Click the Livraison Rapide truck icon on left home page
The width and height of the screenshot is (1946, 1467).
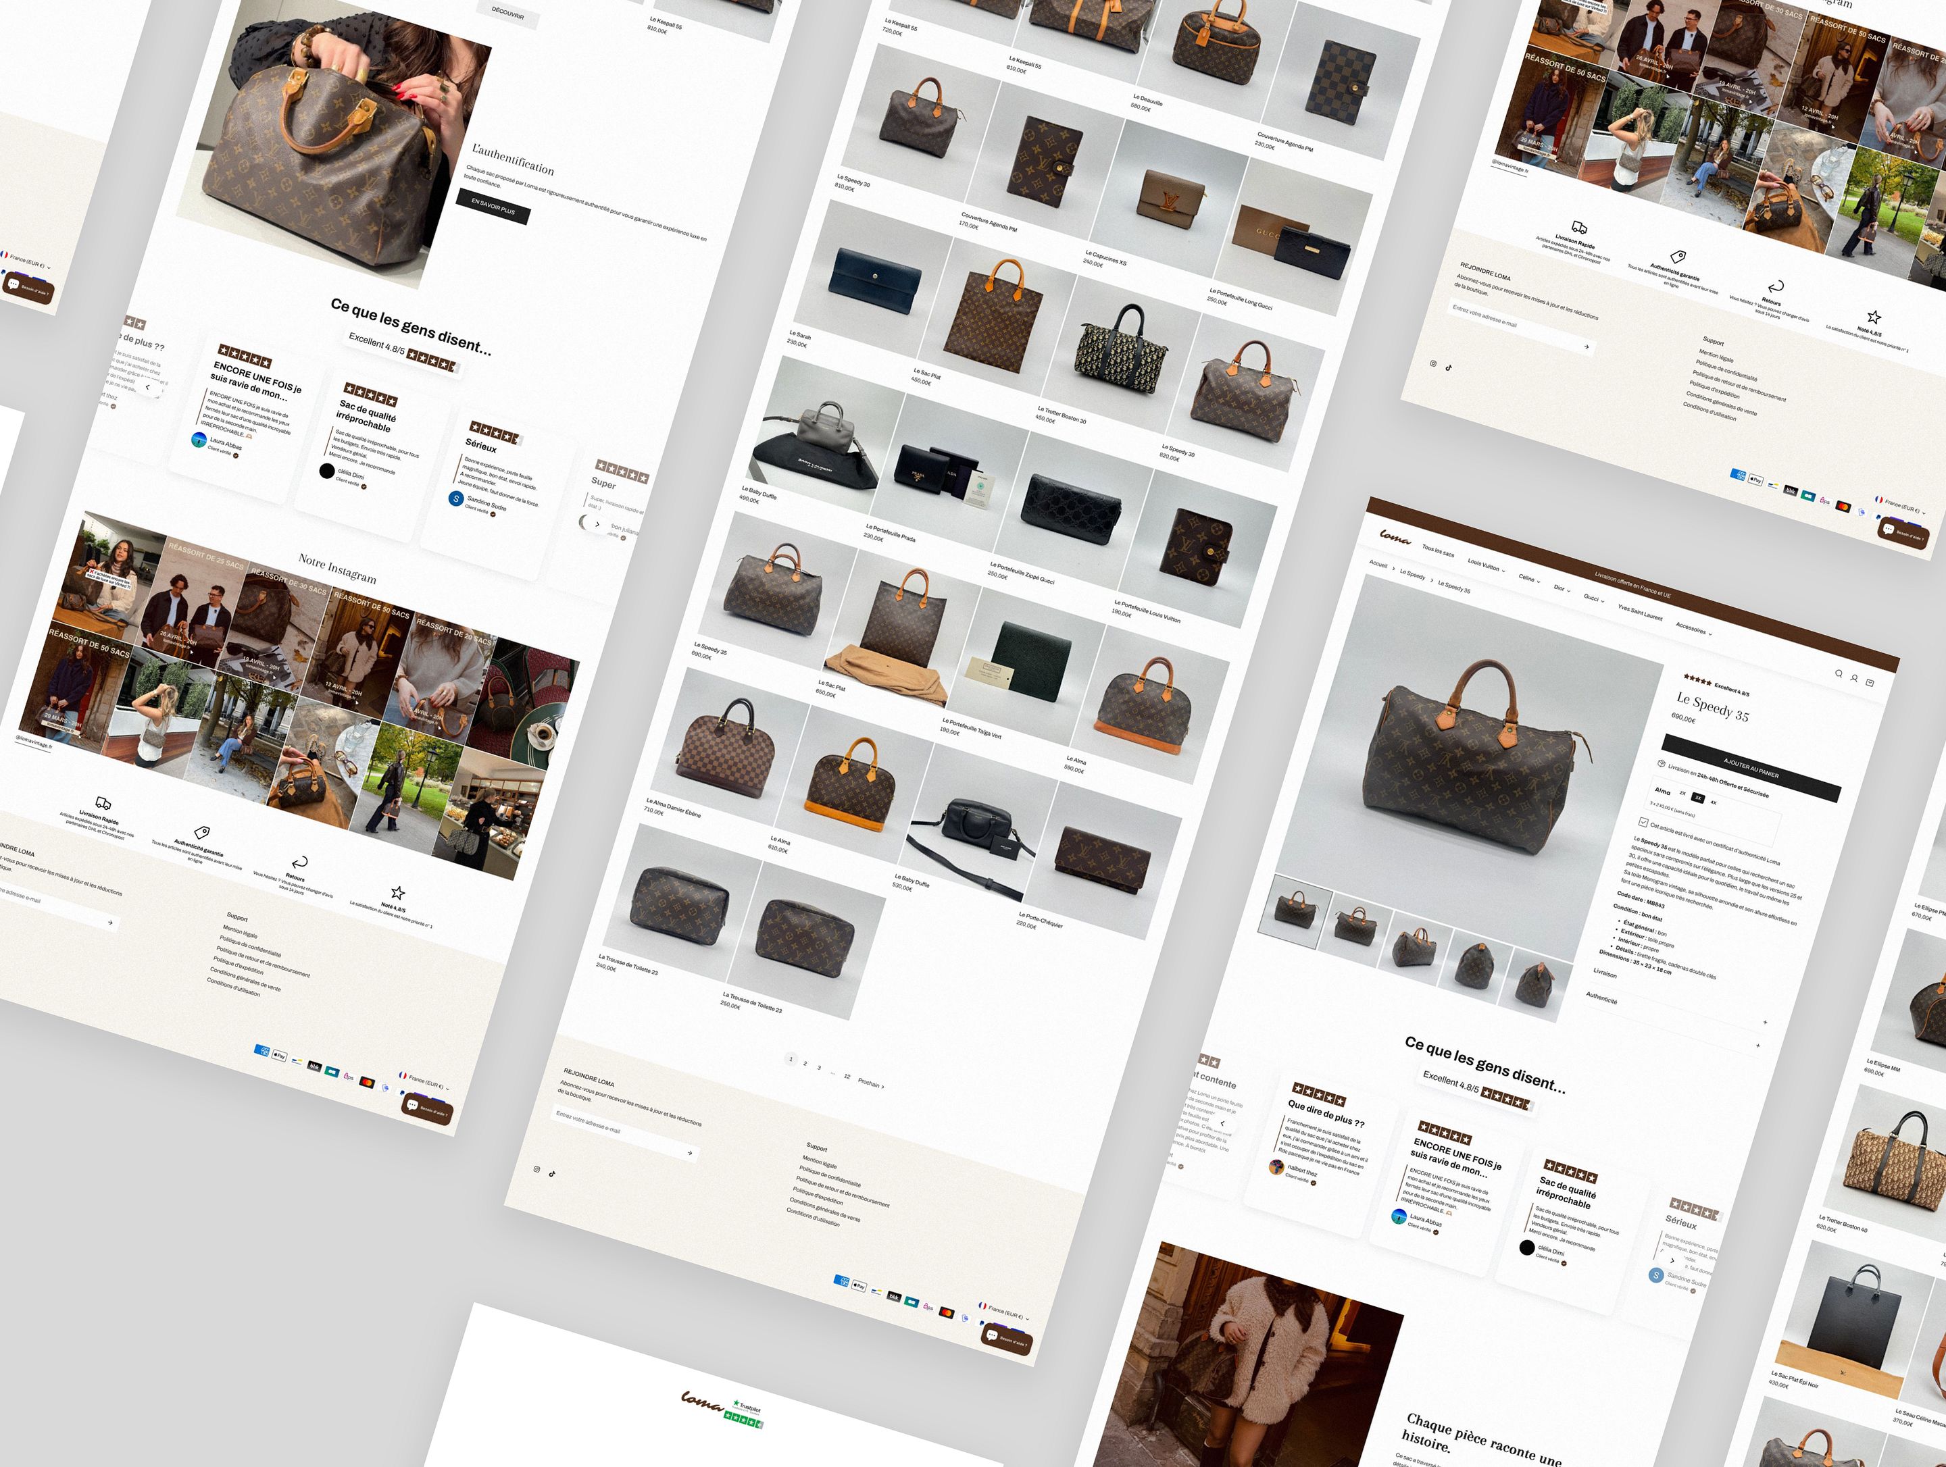coord(103,803)
